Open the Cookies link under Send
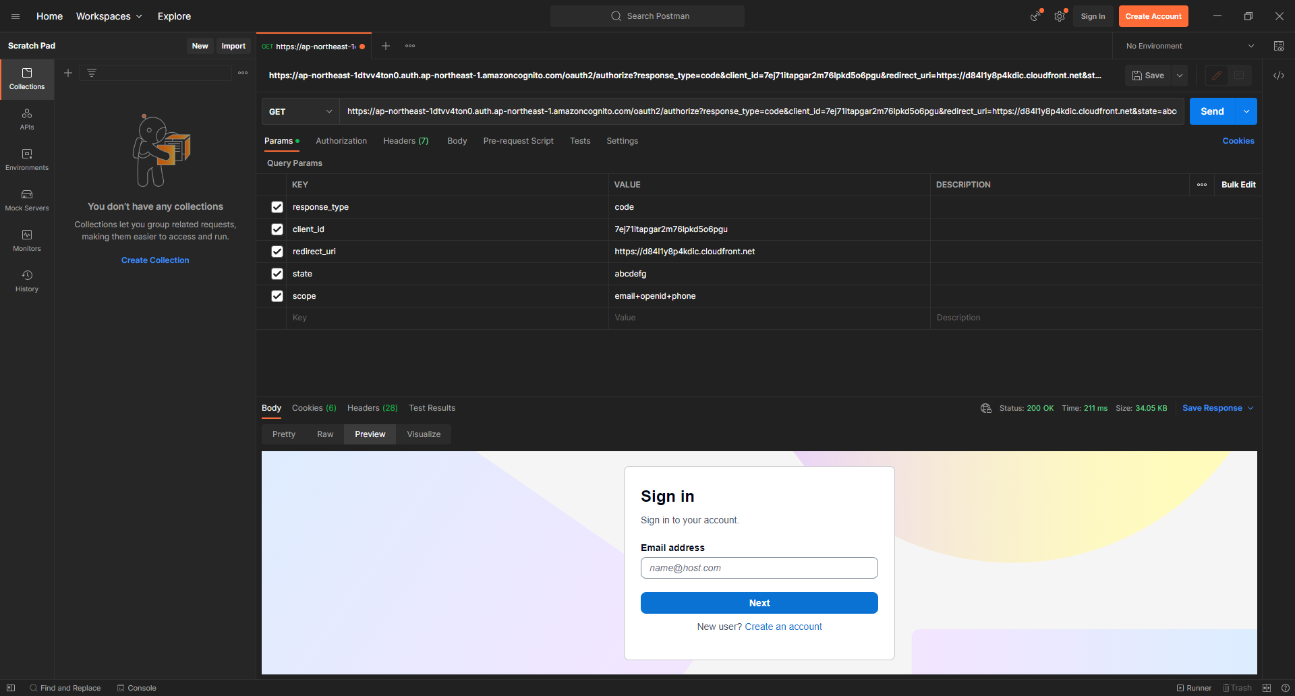 [1238, 141]
